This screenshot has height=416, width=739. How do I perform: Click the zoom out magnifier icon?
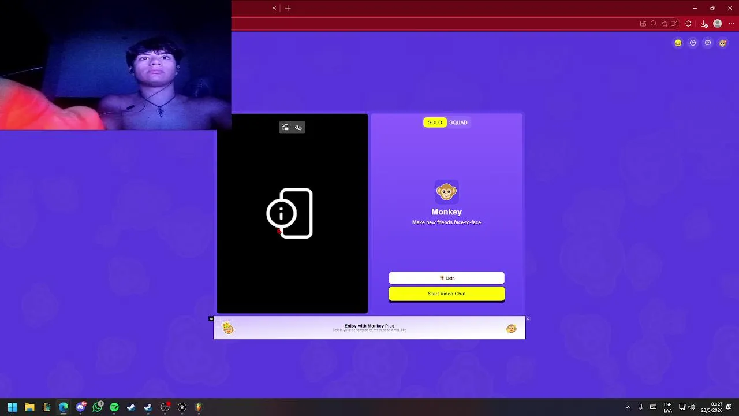pyautogui.click(x=654, y=24)
